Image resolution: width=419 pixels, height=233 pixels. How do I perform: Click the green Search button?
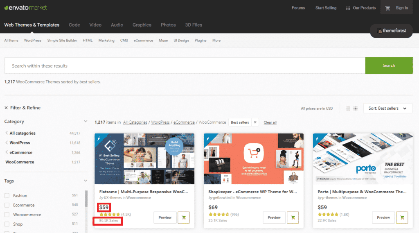tap(389, 65)
